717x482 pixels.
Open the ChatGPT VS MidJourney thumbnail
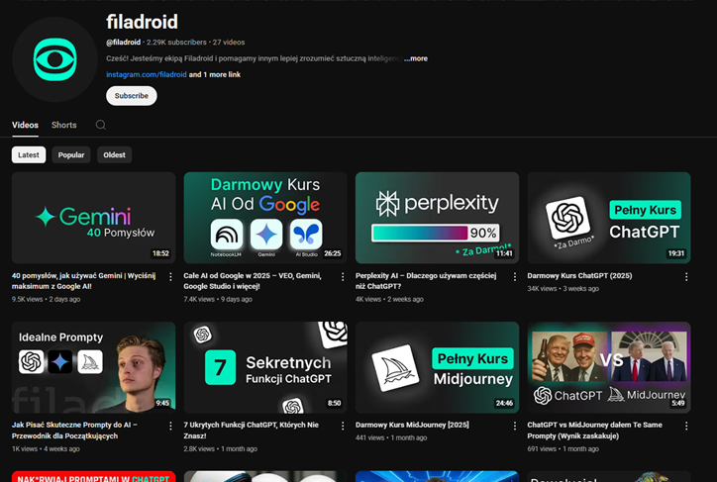(x=609, y=367)
